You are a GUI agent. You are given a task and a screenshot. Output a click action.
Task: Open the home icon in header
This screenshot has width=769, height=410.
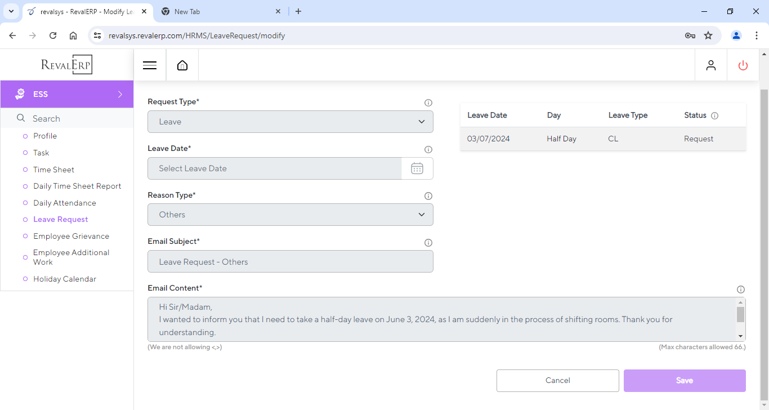click(182, 65)
